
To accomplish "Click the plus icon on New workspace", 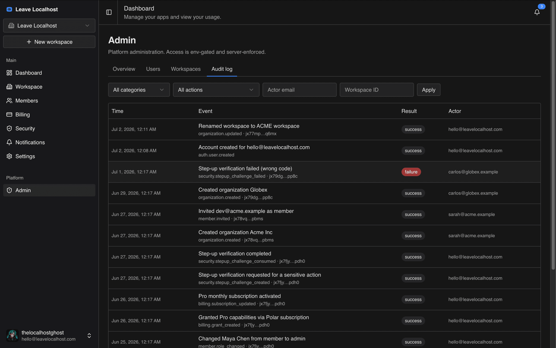I will (29, 42).
